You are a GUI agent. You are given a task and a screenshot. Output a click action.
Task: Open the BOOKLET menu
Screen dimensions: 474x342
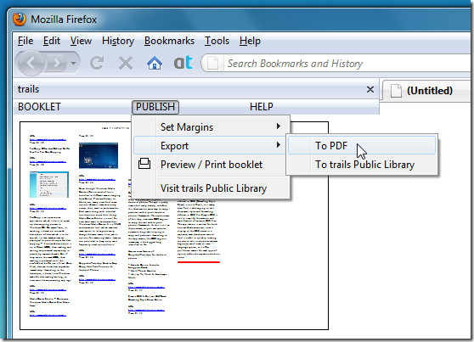tap(39, 107)
